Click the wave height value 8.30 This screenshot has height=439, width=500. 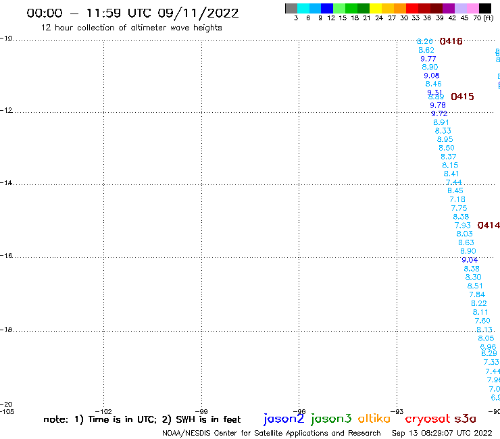pos(473,277)
